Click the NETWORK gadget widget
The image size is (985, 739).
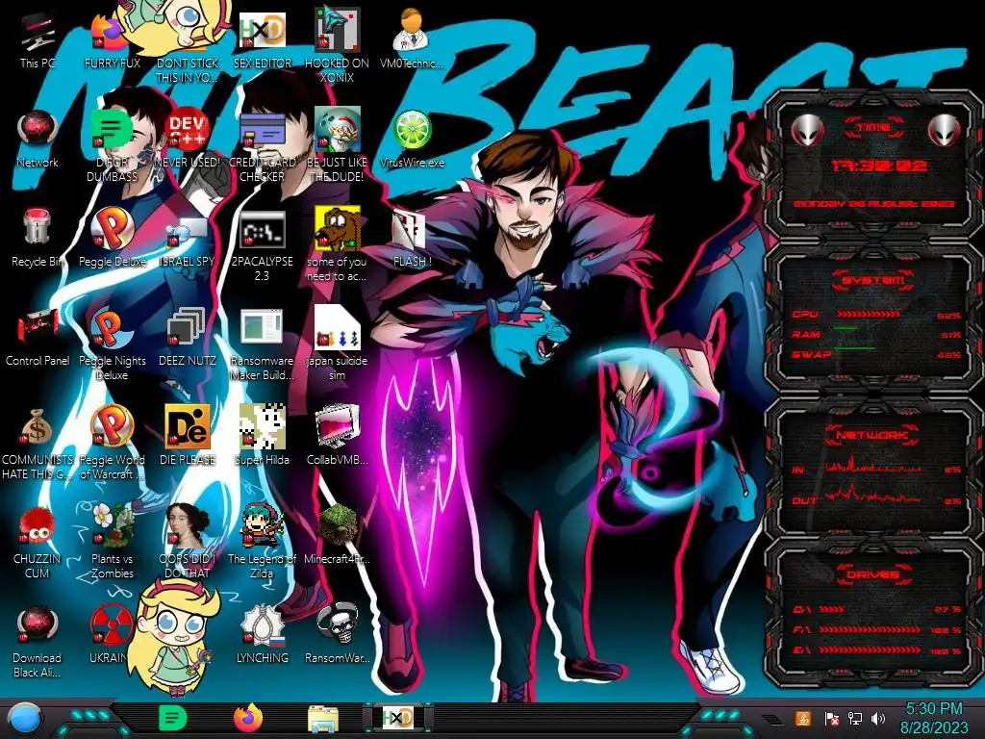[x=873, y=467]
